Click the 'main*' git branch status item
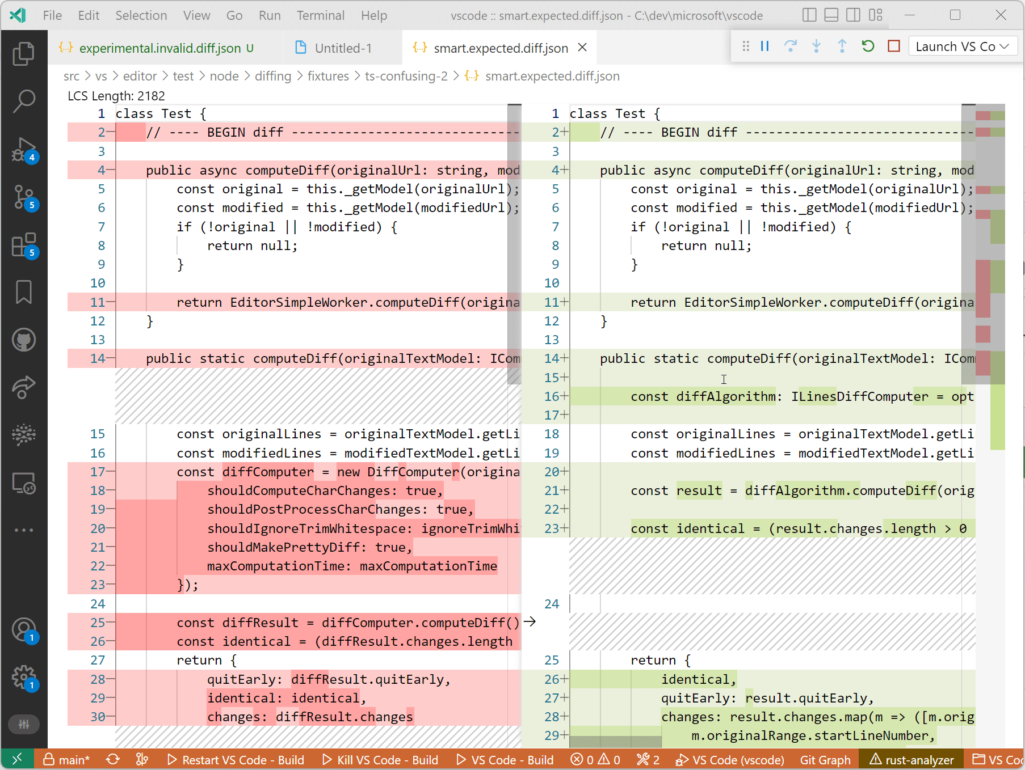 click(66, 760)
